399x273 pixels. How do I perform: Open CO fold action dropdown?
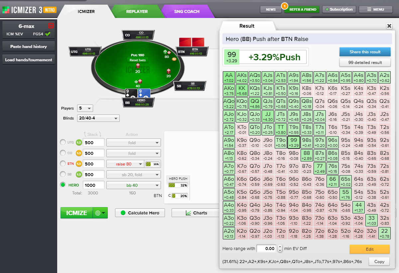pos(134,153)
